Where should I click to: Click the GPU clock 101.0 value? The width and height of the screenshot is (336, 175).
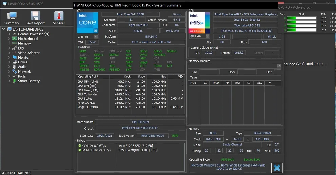pos(209,53)
